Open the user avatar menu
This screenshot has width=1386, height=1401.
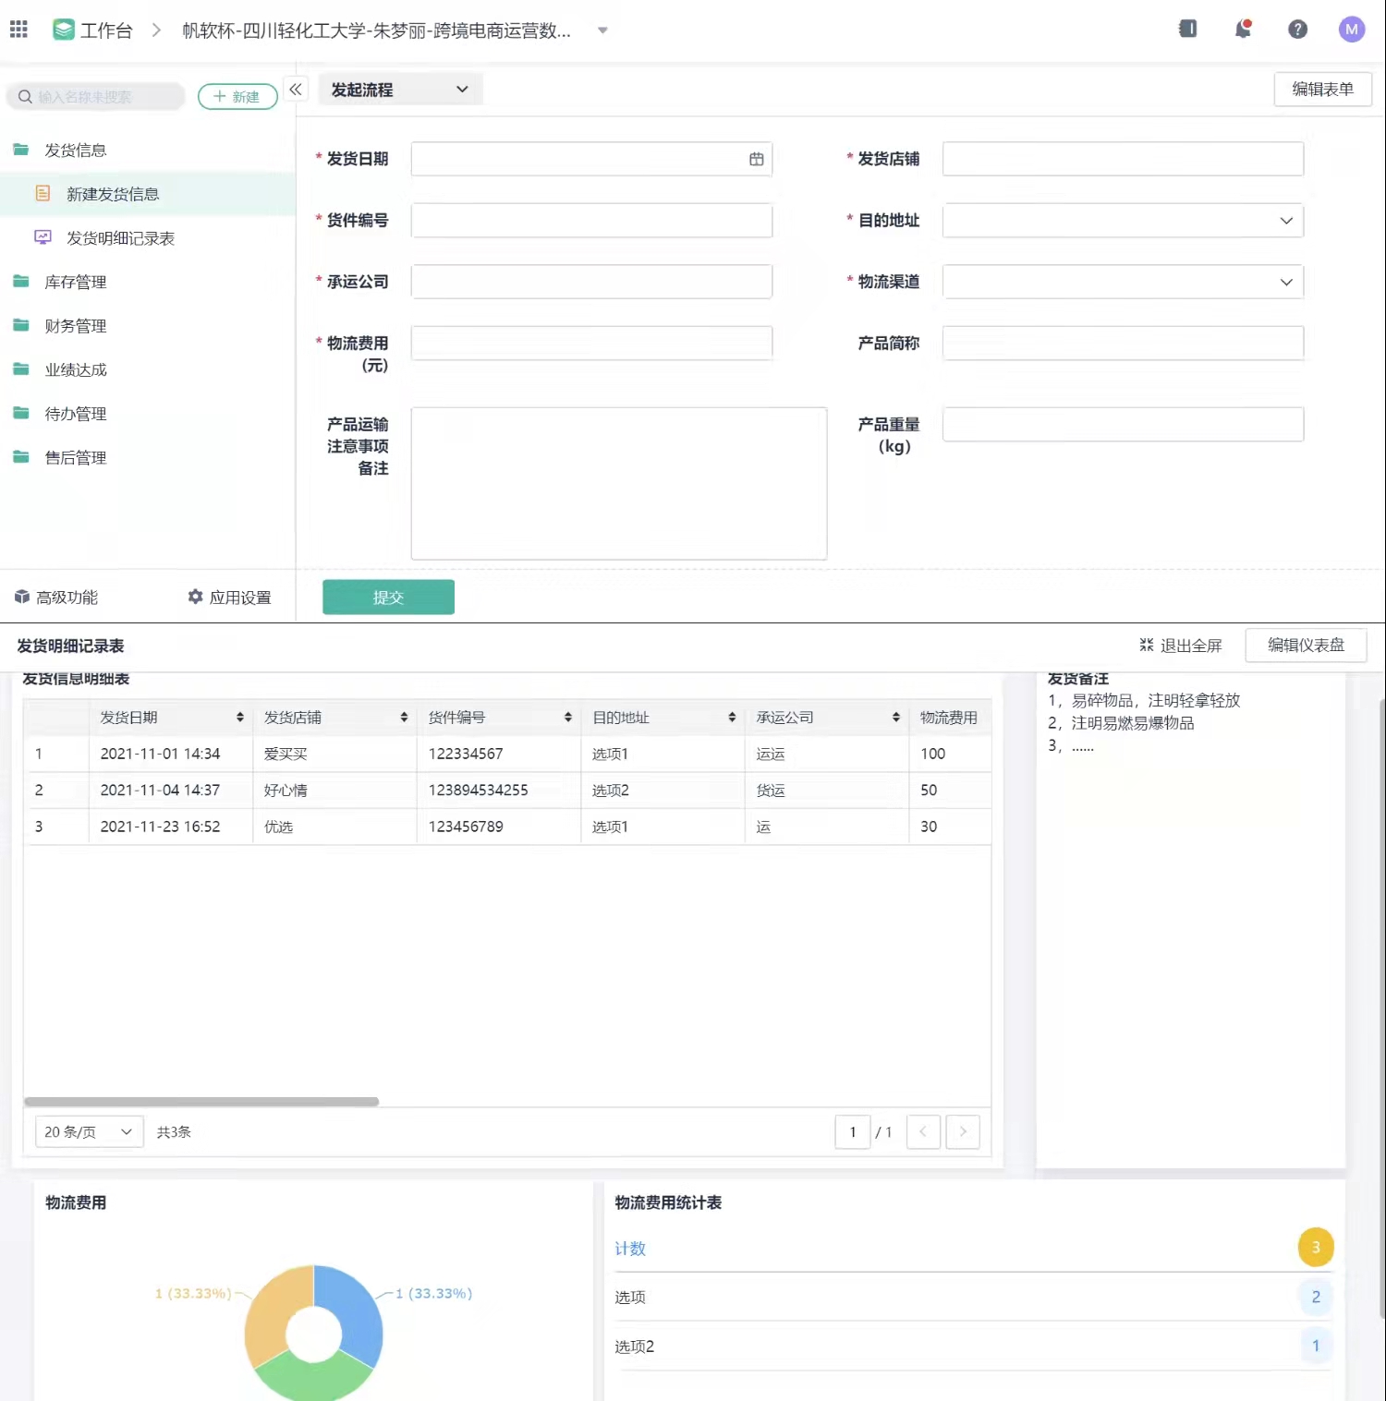click(x=1351, y=30)
